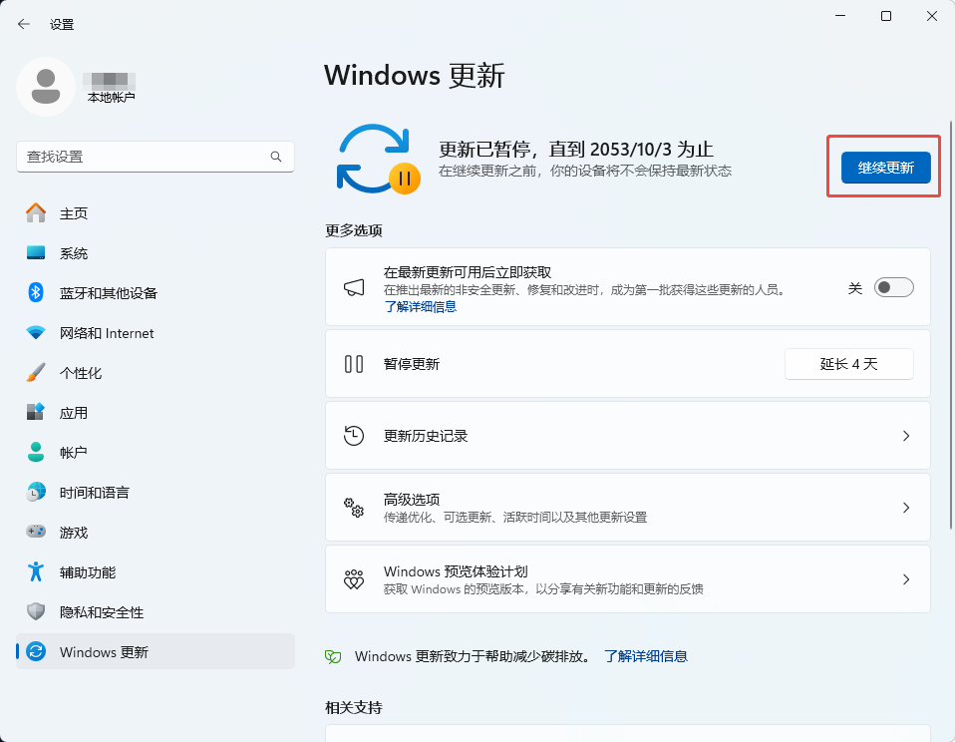Open Windows 预览体验计划 via its chevron

tap(906, 579)
